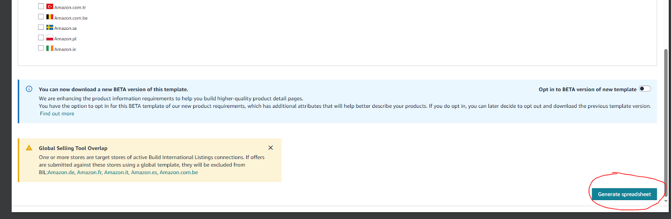671x219 pixels.
Task: Click the Amazon.com.tr label text
Action: coord(70,8)
